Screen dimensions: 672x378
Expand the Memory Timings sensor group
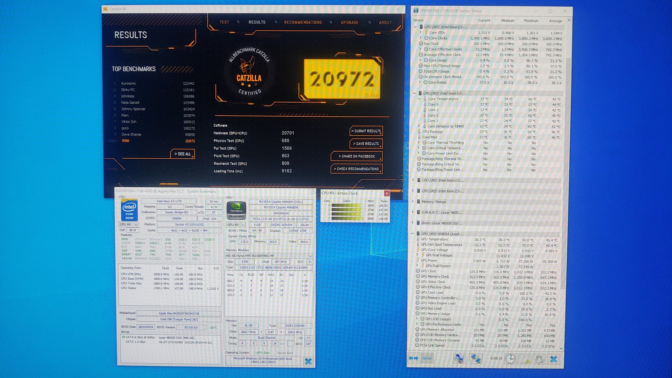pos(413,202)
